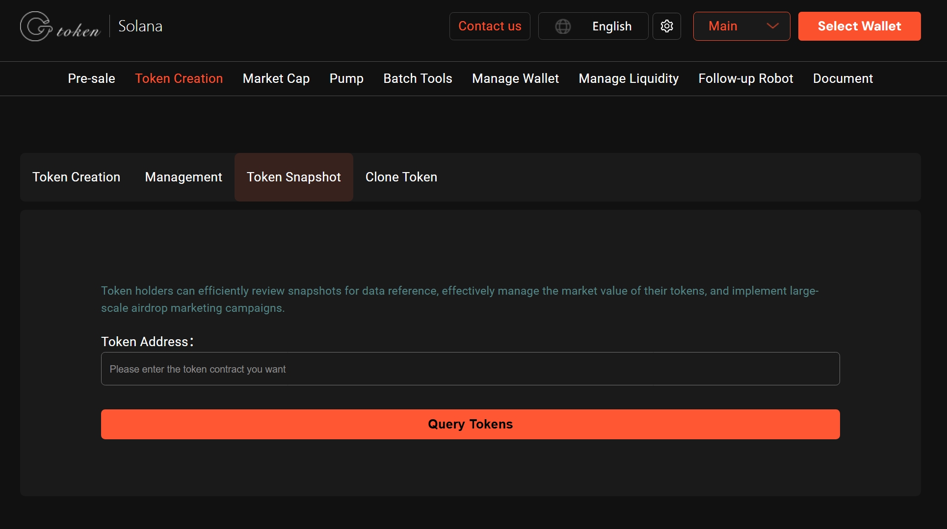Open the Market Cap menu
The image size is (947, 529).
pyautogui.click(x=276, y=78)
